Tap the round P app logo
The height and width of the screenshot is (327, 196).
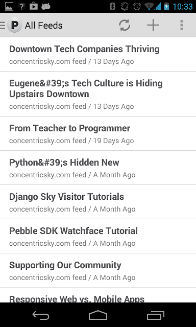(x=14, y=25)
